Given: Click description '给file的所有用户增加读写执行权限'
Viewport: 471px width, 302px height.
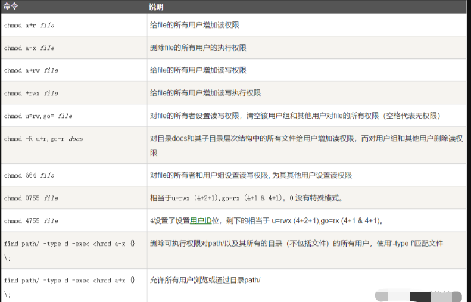Looking at the screenshot, I should (x=205, y=93).
